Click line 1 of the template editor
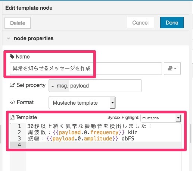 tap(89, 126)
